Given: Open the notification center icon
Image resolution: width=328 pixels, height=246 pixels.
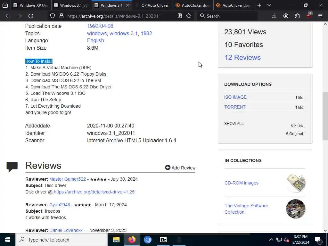Looking at the screenshot, I should [x=318, y=240].
